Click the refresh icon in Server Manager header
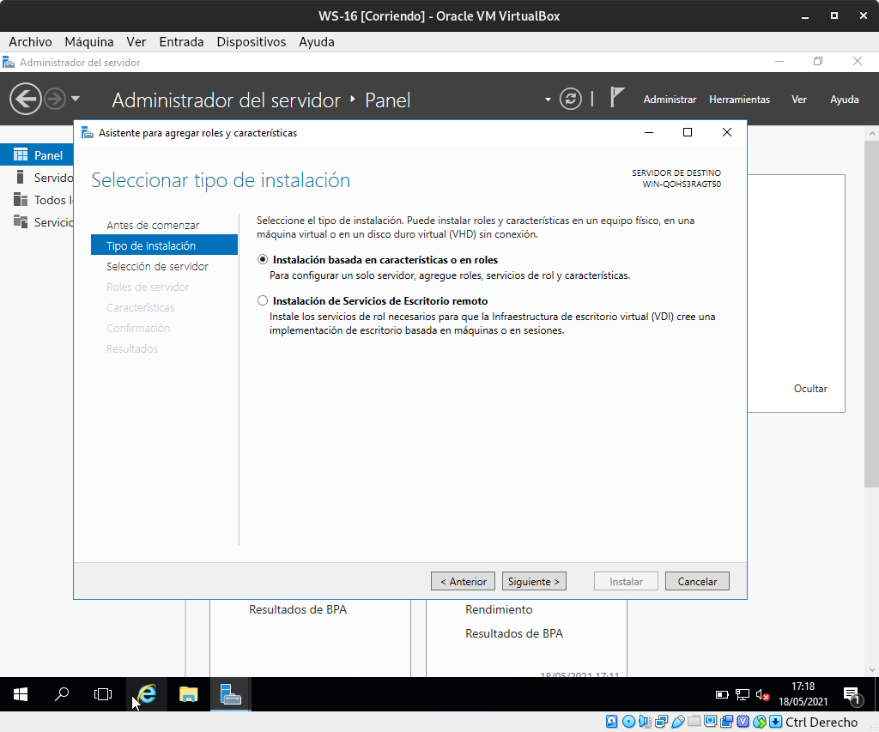Screen dimensions: 879x732 point(571,100)
